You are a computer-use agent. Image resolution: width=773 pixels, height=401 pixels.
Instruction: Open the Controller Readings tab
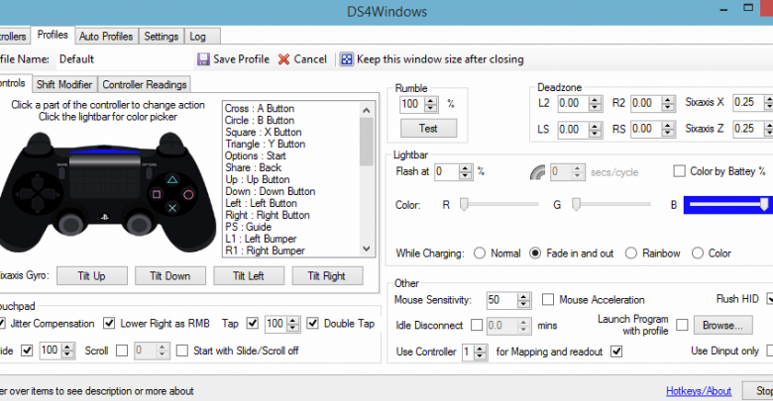pyautogui.click(x=145, y=85)
